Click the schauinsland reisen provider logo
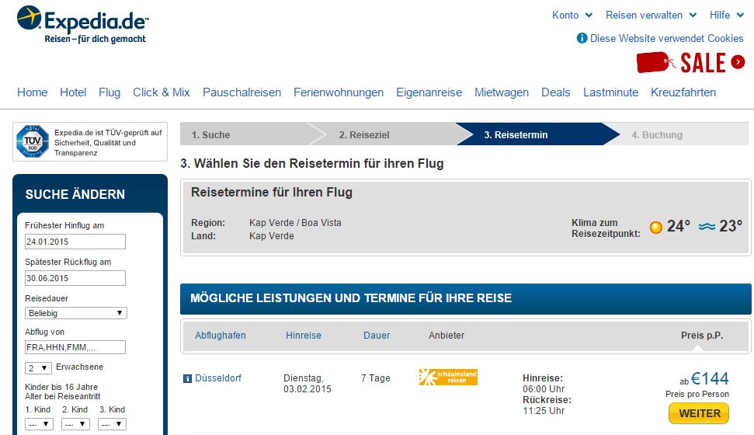 coord(448,377)
